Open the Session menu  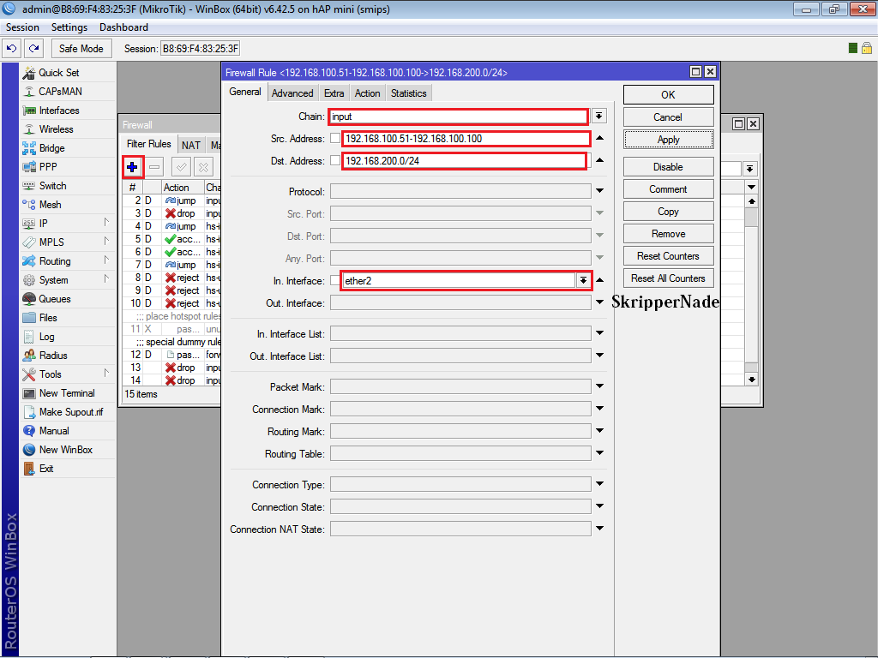pyautogui.click(x=22, y=27)
